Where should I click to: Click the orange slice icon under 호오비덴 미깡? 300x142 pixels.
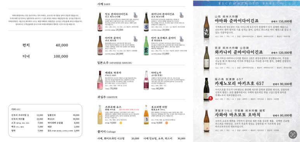tap(166, 123)
